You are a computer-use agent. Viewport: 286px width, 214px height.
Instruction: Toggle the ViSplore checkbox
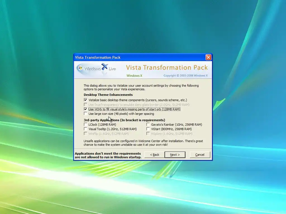[x=148, y=133]
